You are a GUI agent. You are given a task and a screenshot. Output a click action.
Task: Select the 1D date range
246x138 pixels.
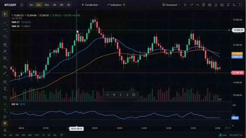pos(5,135)
